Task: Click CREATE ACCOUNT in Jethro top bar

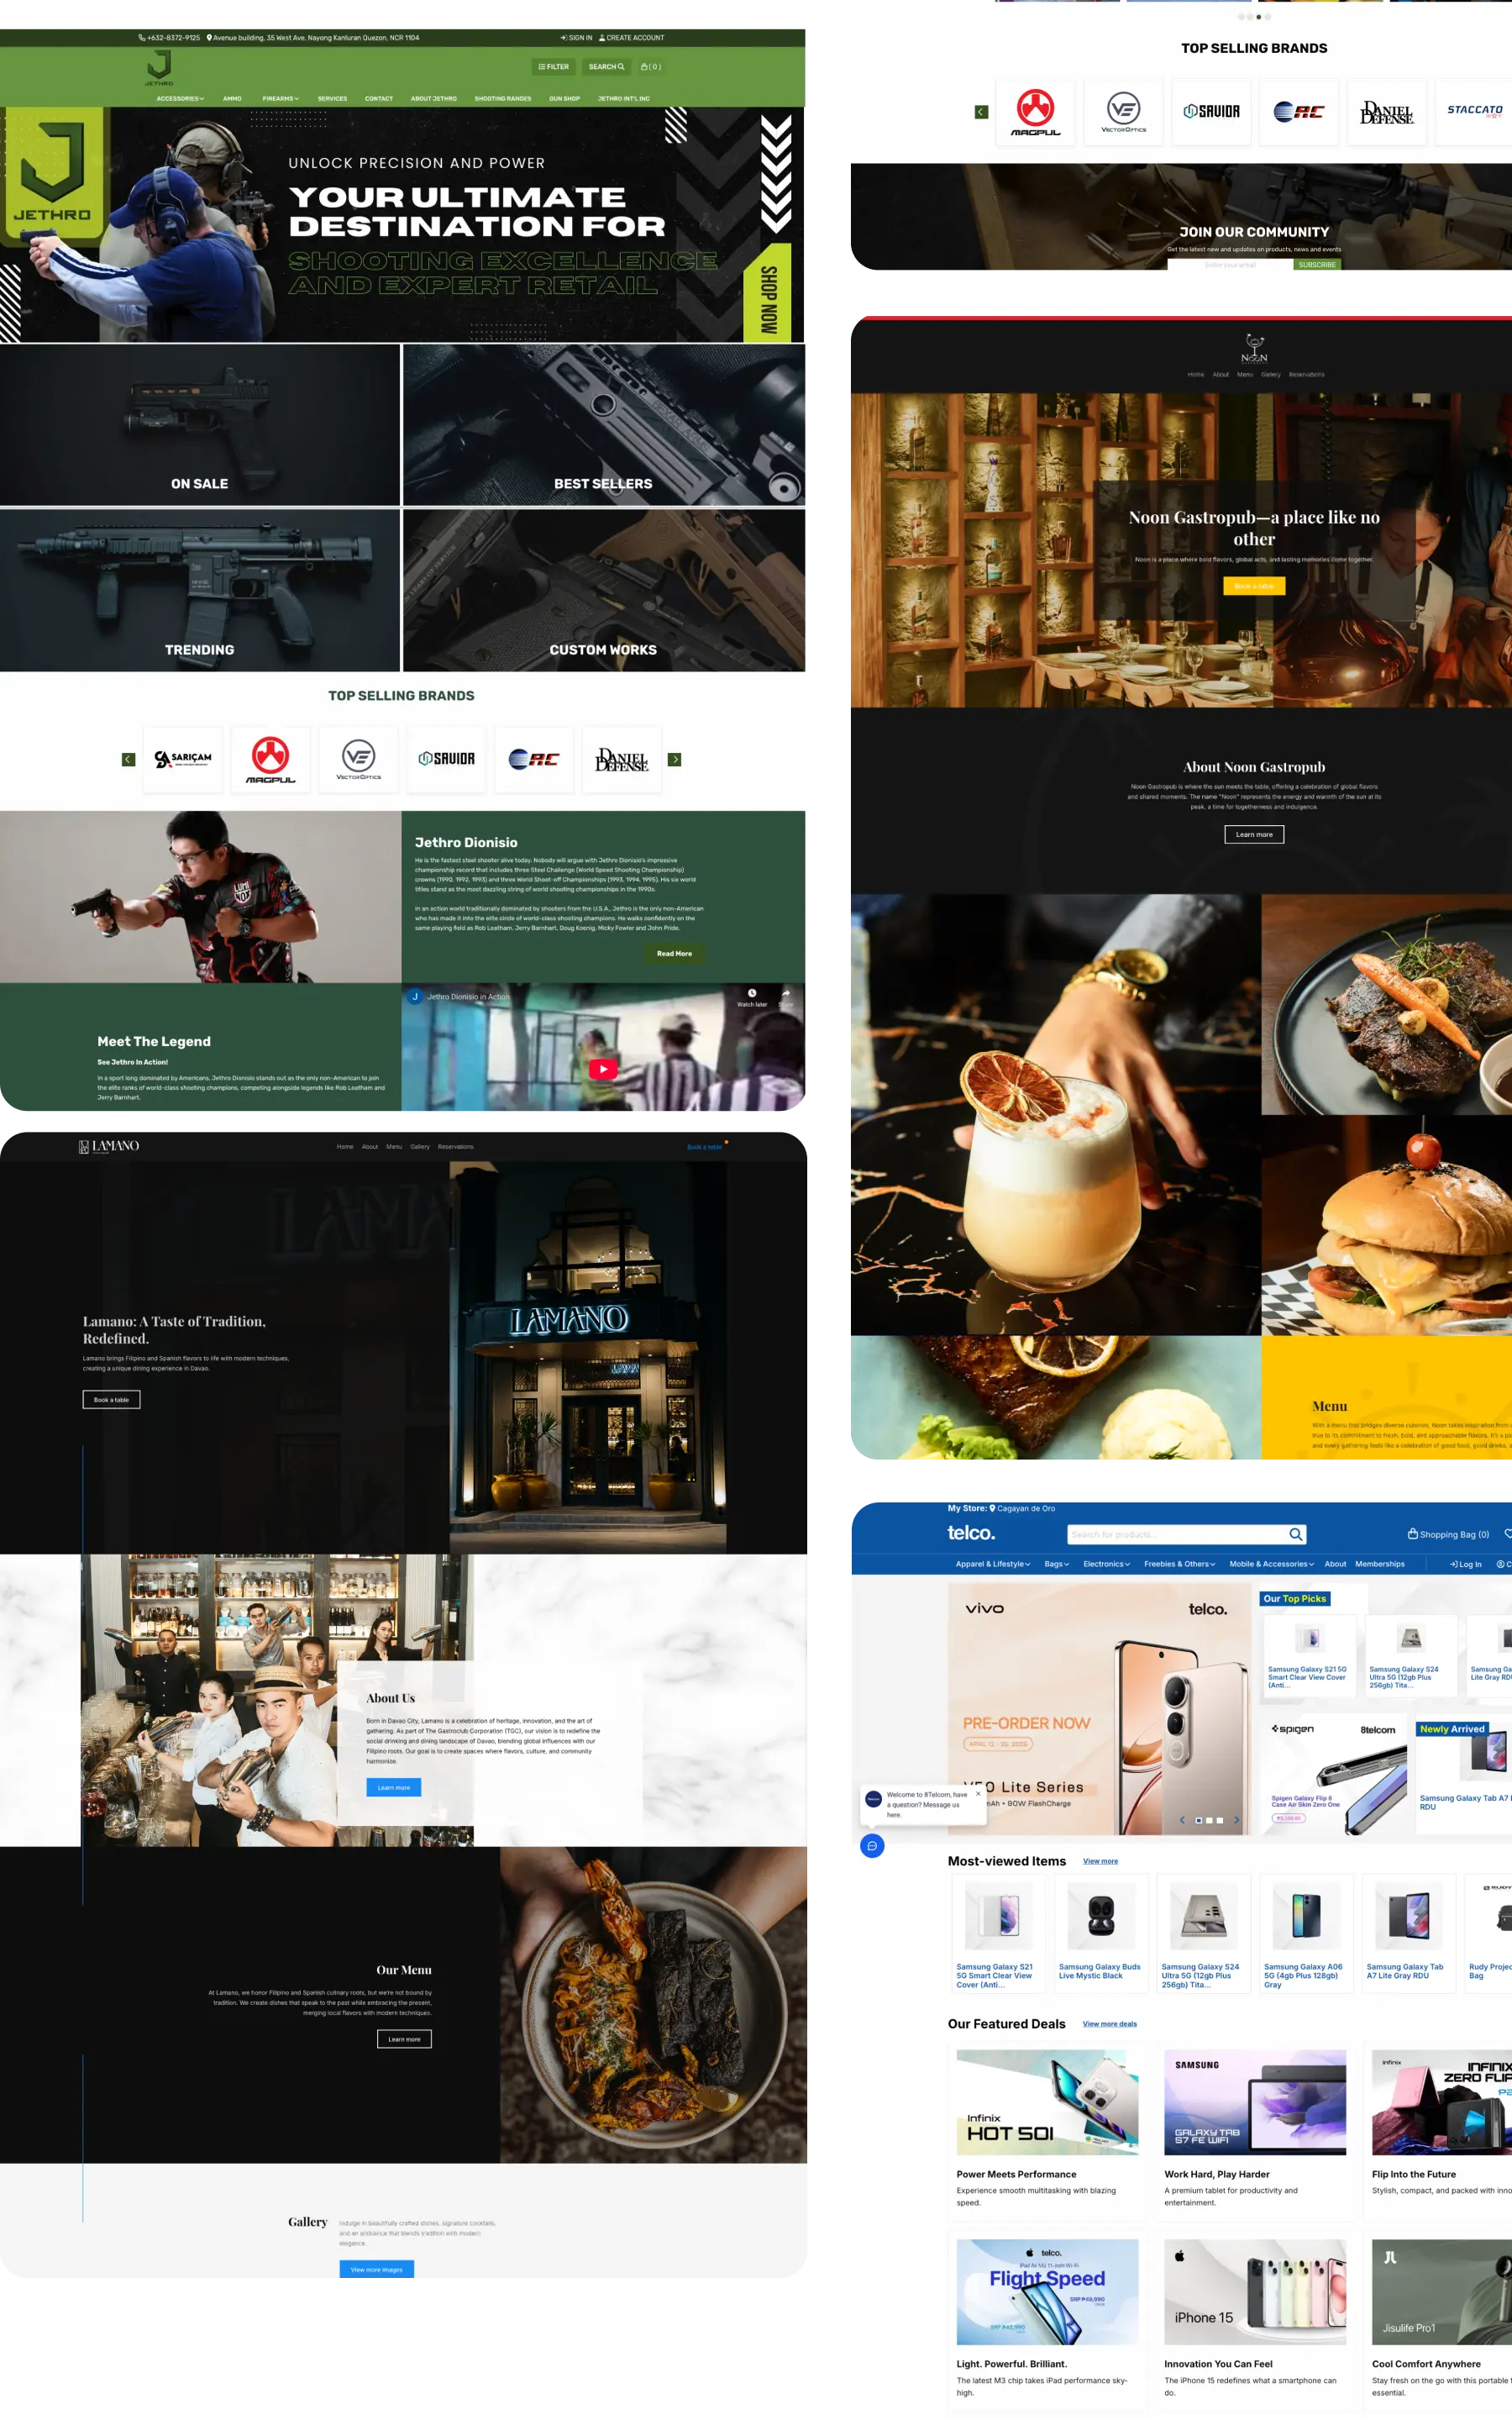Action: [x=632, y=38]
